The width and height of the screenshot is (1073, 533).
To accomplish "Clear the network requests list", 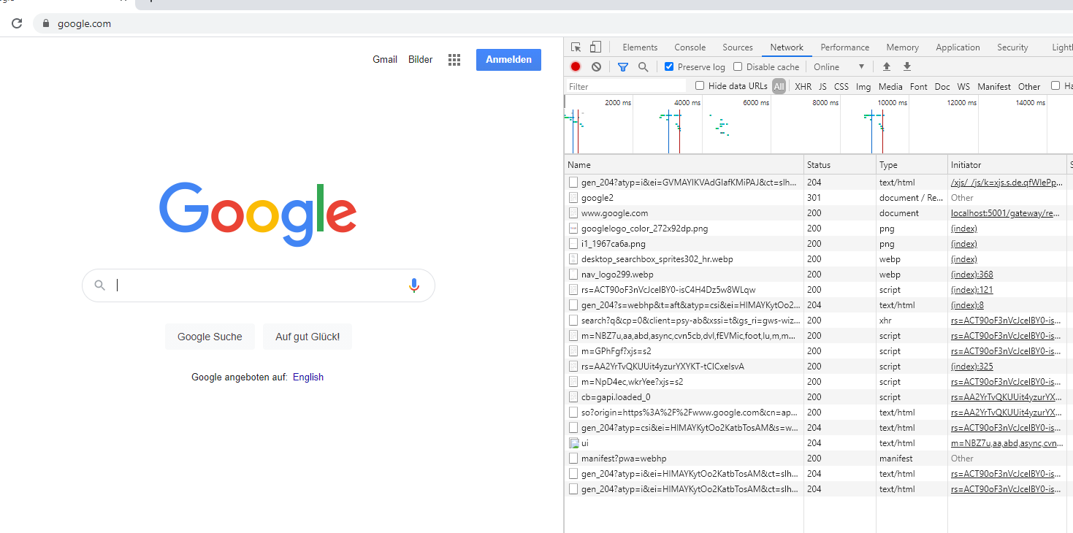I will click(597, 66).
